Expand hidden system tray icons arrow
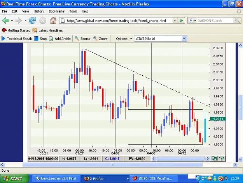The image size is (243, 183). [198, 178]
